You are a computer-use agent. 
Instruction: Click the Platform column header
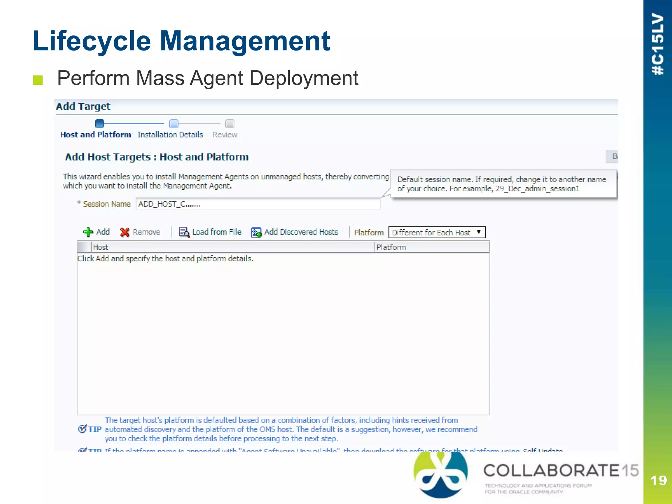click(432, 247)
